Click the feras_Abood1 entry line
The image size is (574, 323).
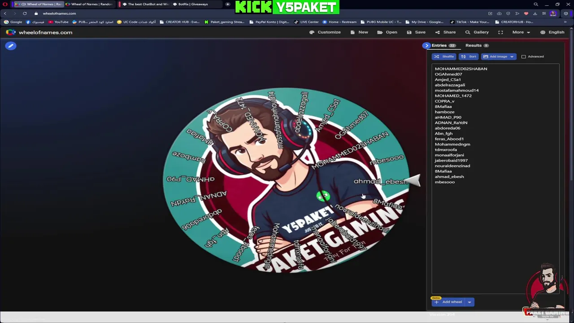449,139
